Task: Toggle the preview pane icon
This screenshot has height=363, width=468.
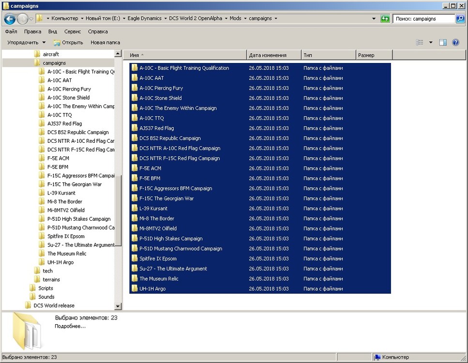Action: tap(443, 43)
